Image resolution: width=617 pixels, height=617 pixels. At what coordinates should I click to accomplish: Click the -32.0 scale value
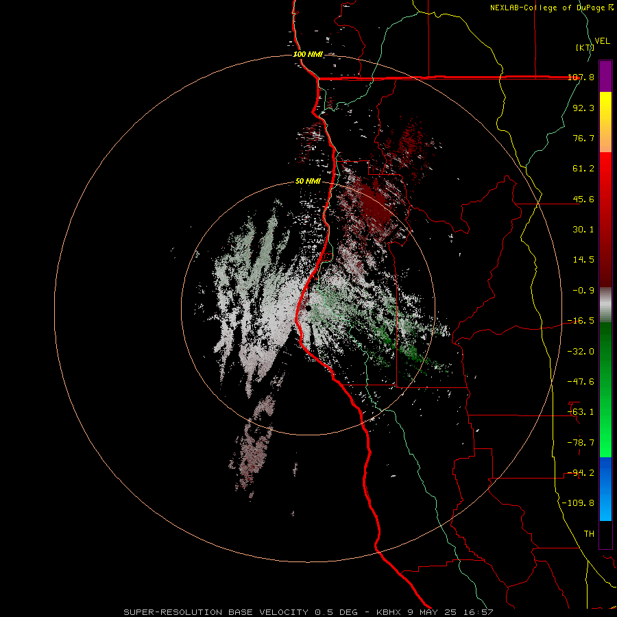point(581,352)
